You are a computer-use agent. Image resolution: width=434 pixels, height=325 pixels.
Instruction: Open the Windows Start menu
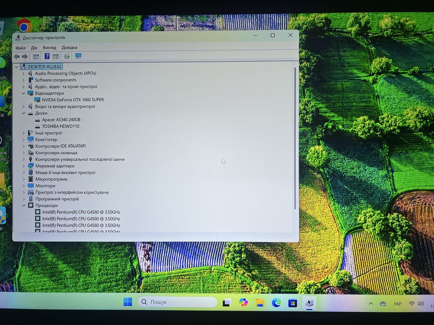tap(127, 302)
